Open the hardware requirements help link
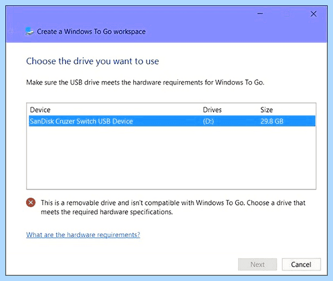333x281 pixels. pos(83,235)
